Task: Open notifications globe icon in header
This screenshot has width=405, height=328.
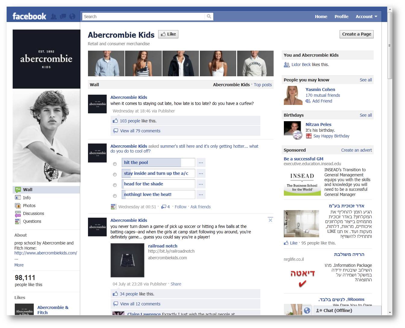Action: pos(72,17)
